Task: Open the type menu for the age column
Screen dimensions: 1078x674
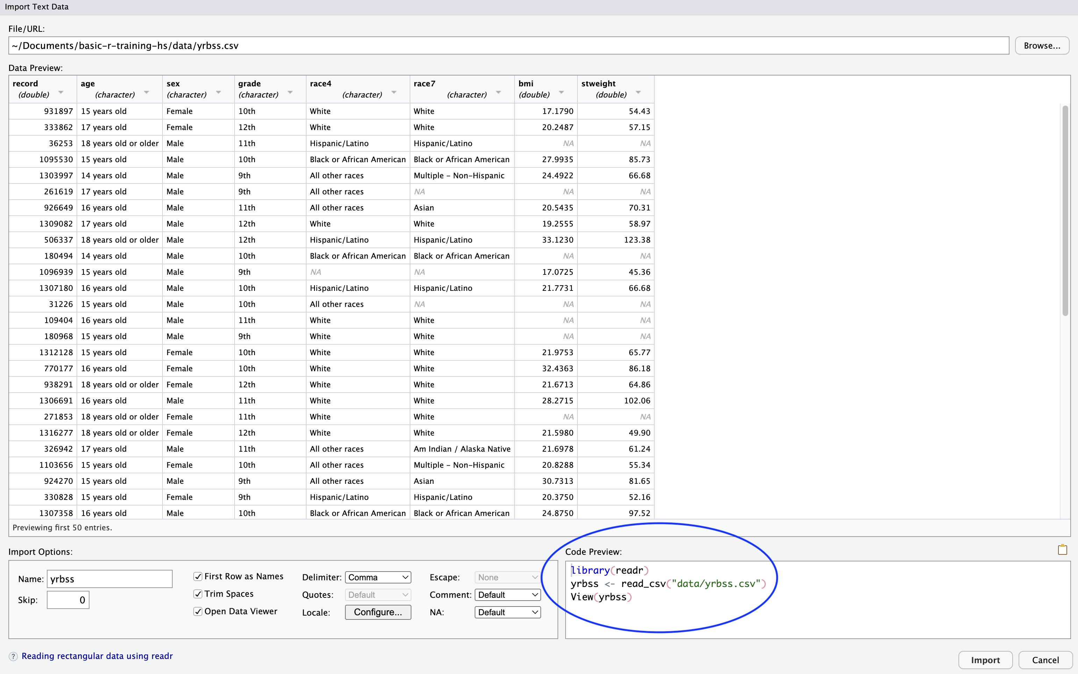Action: [146, 92]
